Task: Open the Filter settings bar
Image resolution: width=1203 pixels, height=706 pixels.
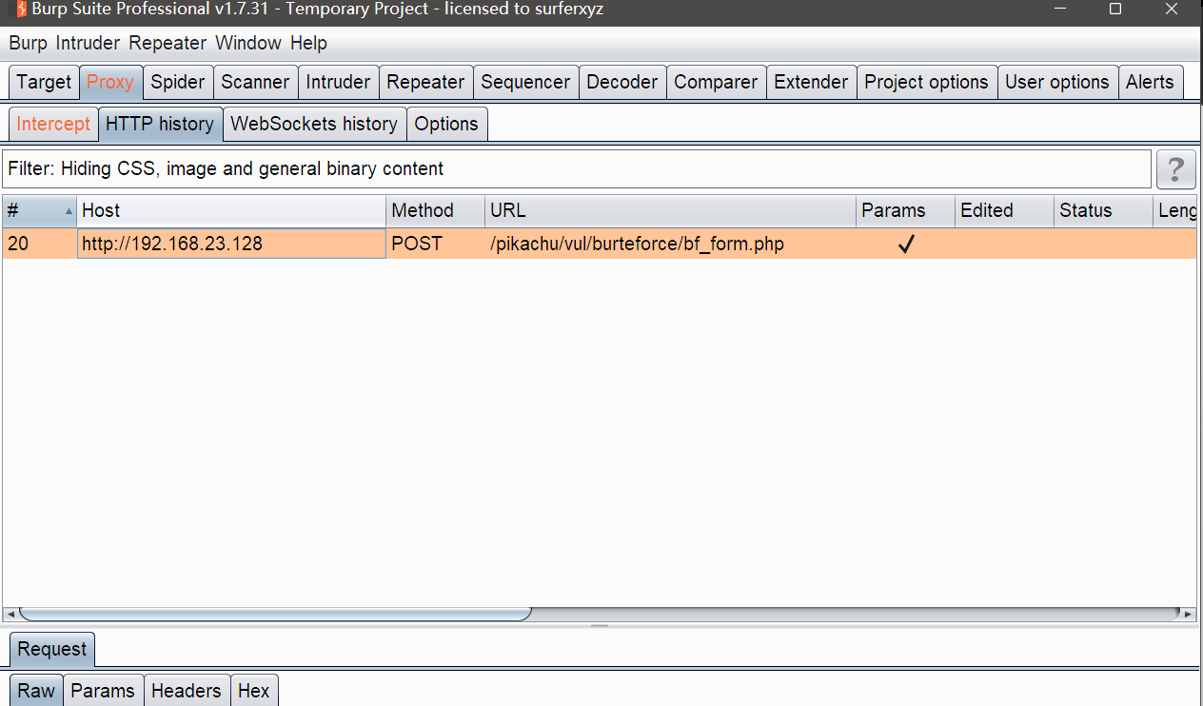Action: [x=576, y=169]
